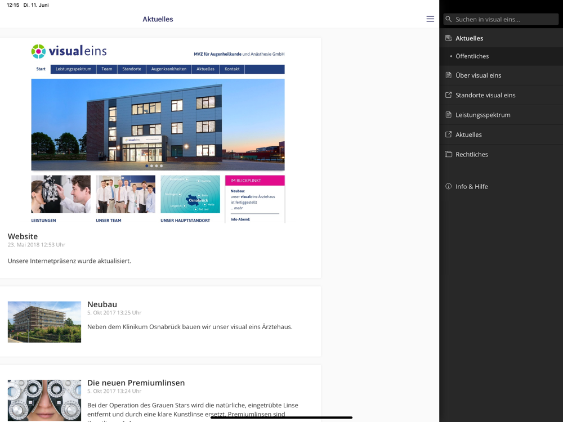Click the Aktuelles news icon in sidebar header

coord(449,38)
